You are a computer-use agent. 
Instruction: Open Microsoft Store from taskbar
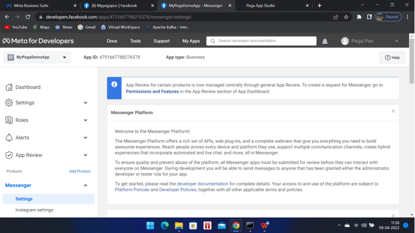pyautogui.click(x=193, y=226)
